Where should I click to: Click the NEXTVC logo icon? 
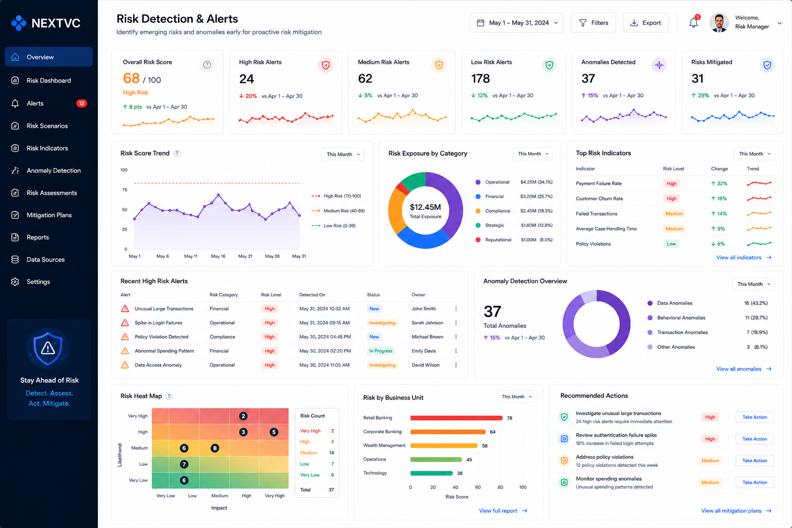point(19,23)
